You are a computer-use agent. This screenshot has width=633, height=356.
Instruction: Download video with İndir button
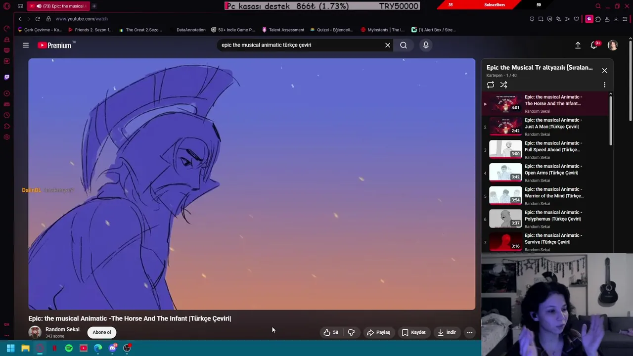(x=447, y=332)
